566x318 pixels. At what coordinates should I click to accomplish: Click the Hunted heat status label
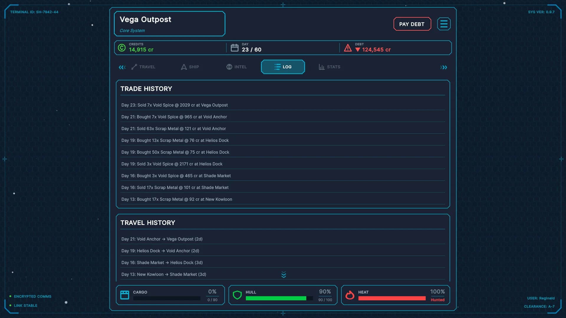(x=437, y=300)
